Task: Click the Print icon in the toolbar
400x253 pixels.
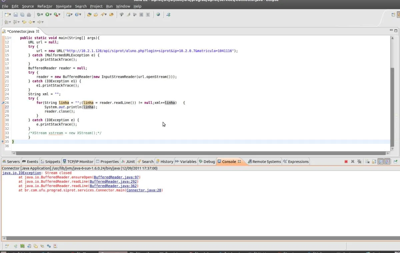Action: pos(29,15)
